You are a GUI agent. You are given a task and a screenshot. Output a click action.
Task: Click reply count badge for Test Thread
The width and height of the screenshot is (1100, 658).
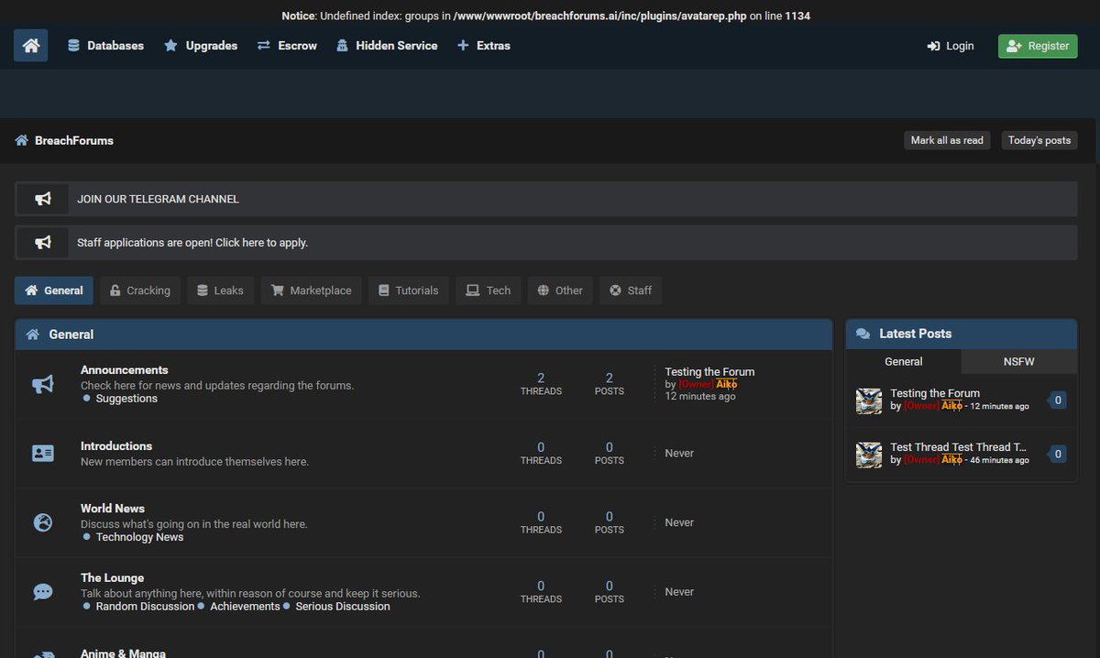pos(1057,455)
